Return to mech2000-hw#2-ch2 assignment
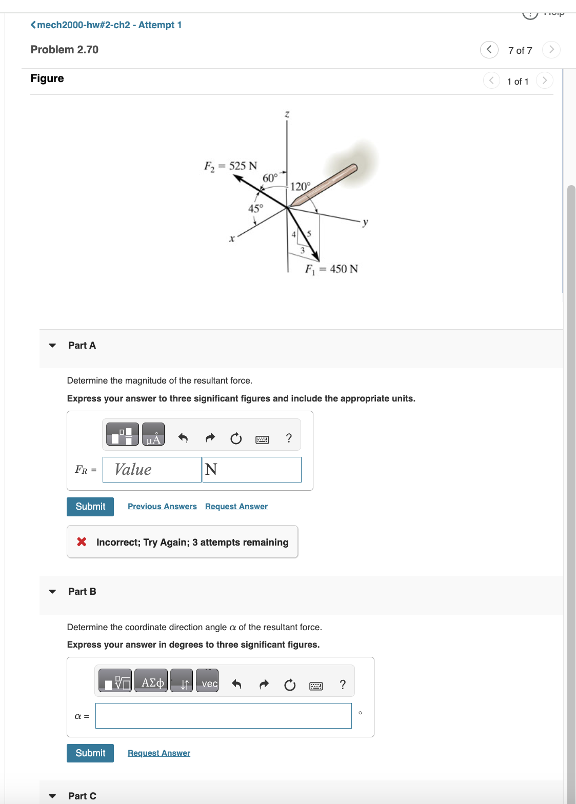 (105, 25)
